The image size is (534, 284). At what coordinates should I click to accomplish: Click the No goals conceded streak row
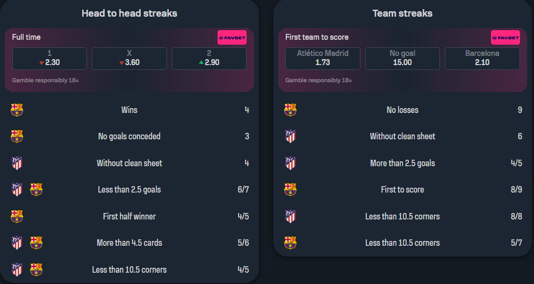[x=129, y=137]
